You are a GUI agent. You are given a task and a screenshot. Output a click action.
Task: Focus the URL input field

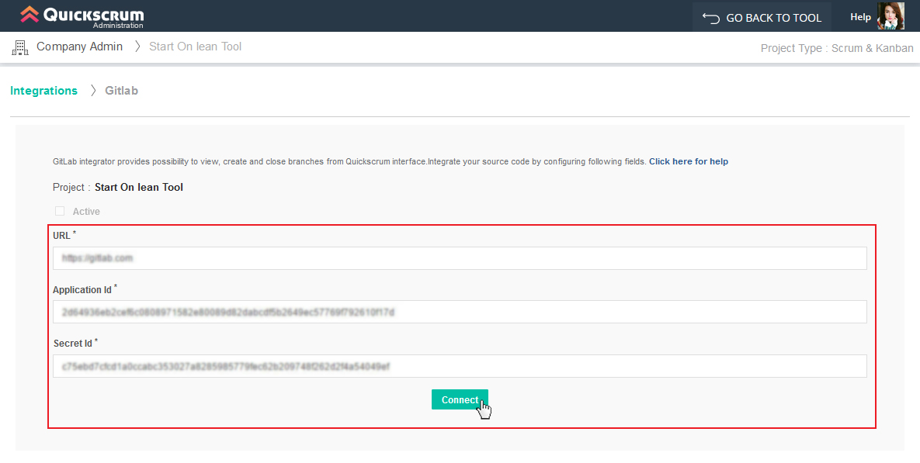tap(460, 258)
